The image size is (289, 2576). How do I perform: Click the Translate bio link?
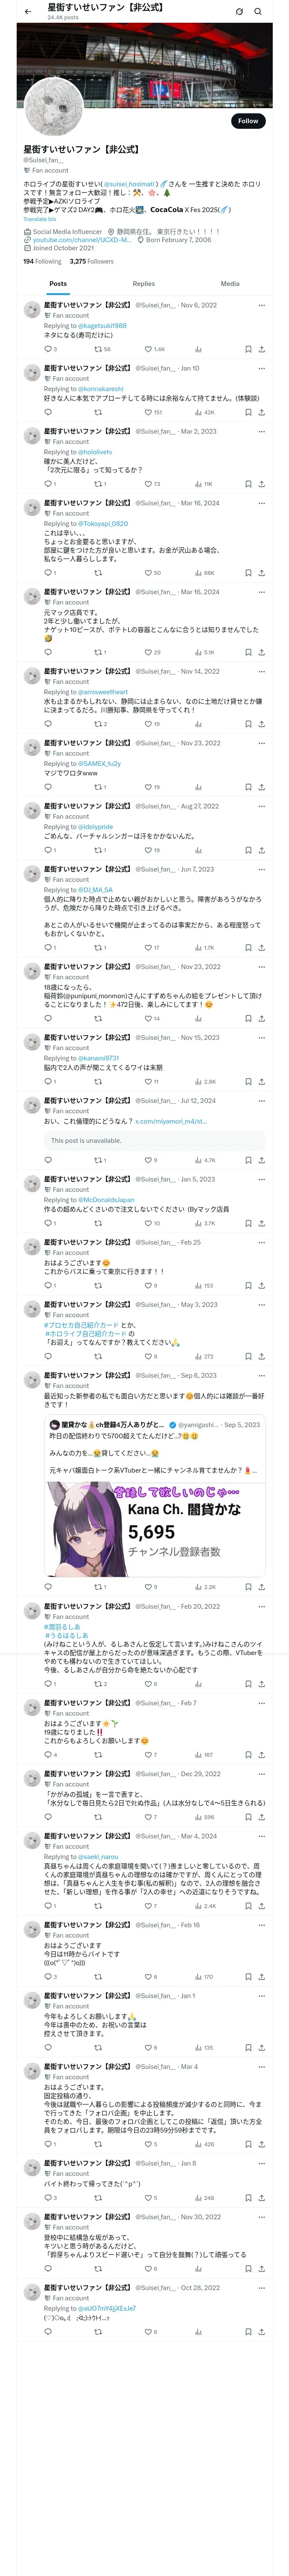tap(40, 219)
